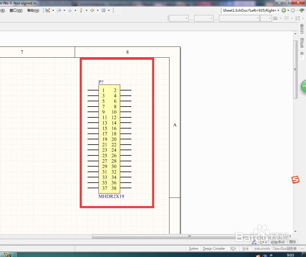Viewport: 306px width, 257px height.
Task: Open the wide third formatting combo box
Action: point(239,18)
